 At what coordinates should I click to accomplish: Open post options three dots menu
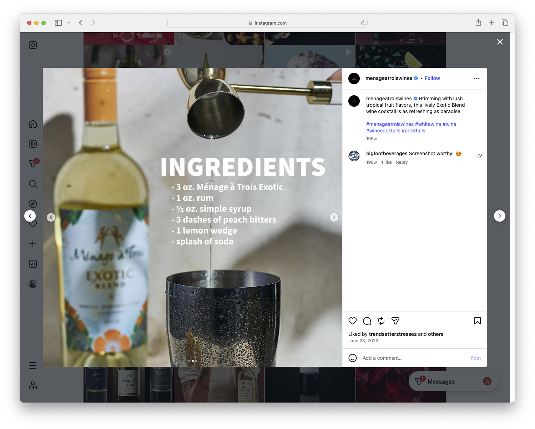[x=477, y=79]
